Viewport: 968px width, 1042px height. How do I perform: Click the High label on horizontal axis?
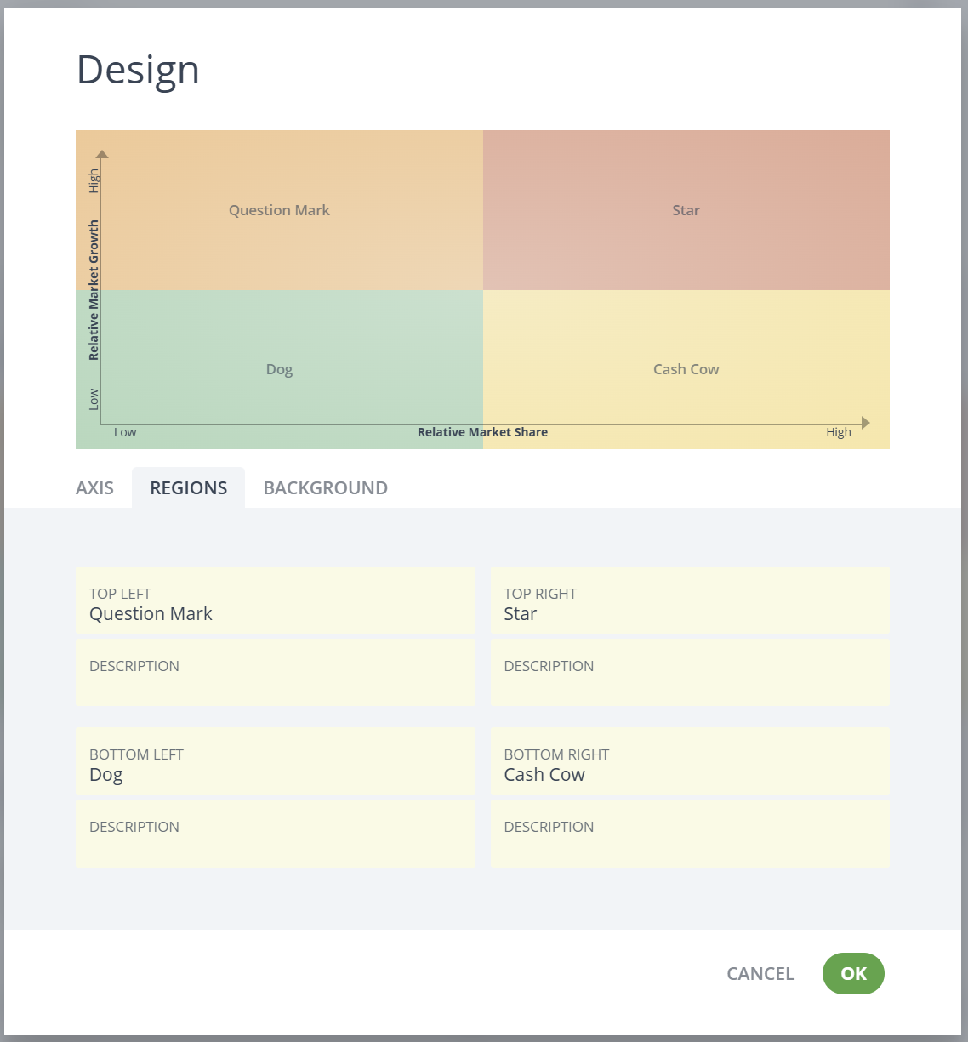(839, 432)
